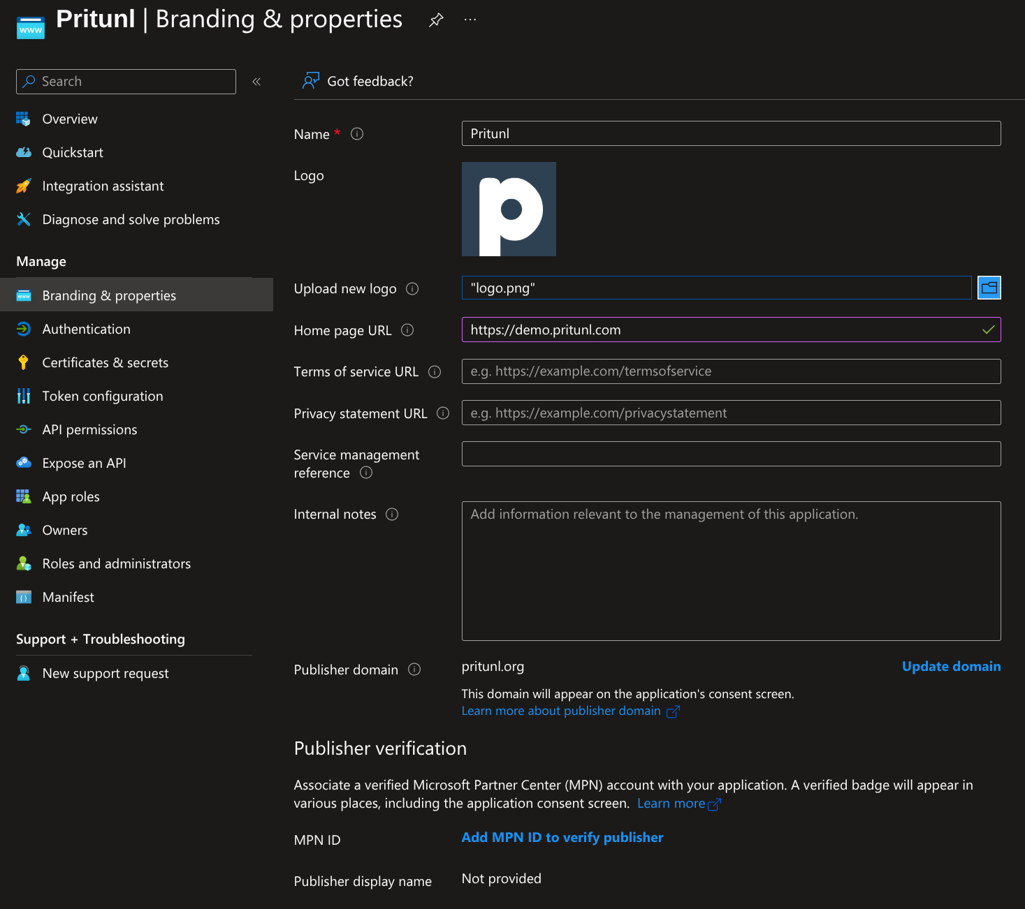Open API permissions page
Image resolution: width=1025 pixels, height=909 pixels.
(x=89, y=429)
